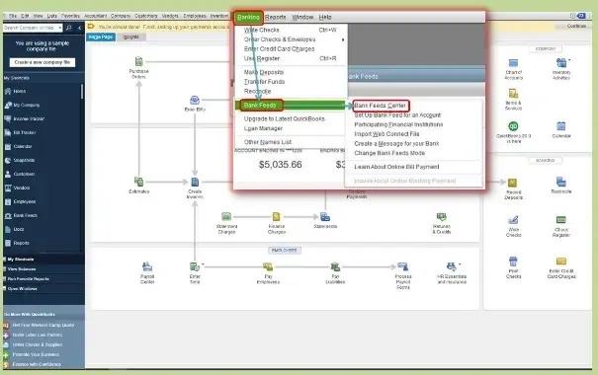Image resolution: width=598 pixels, height=375 pixels.
Task: Open the Help menu
Action: 325,17
